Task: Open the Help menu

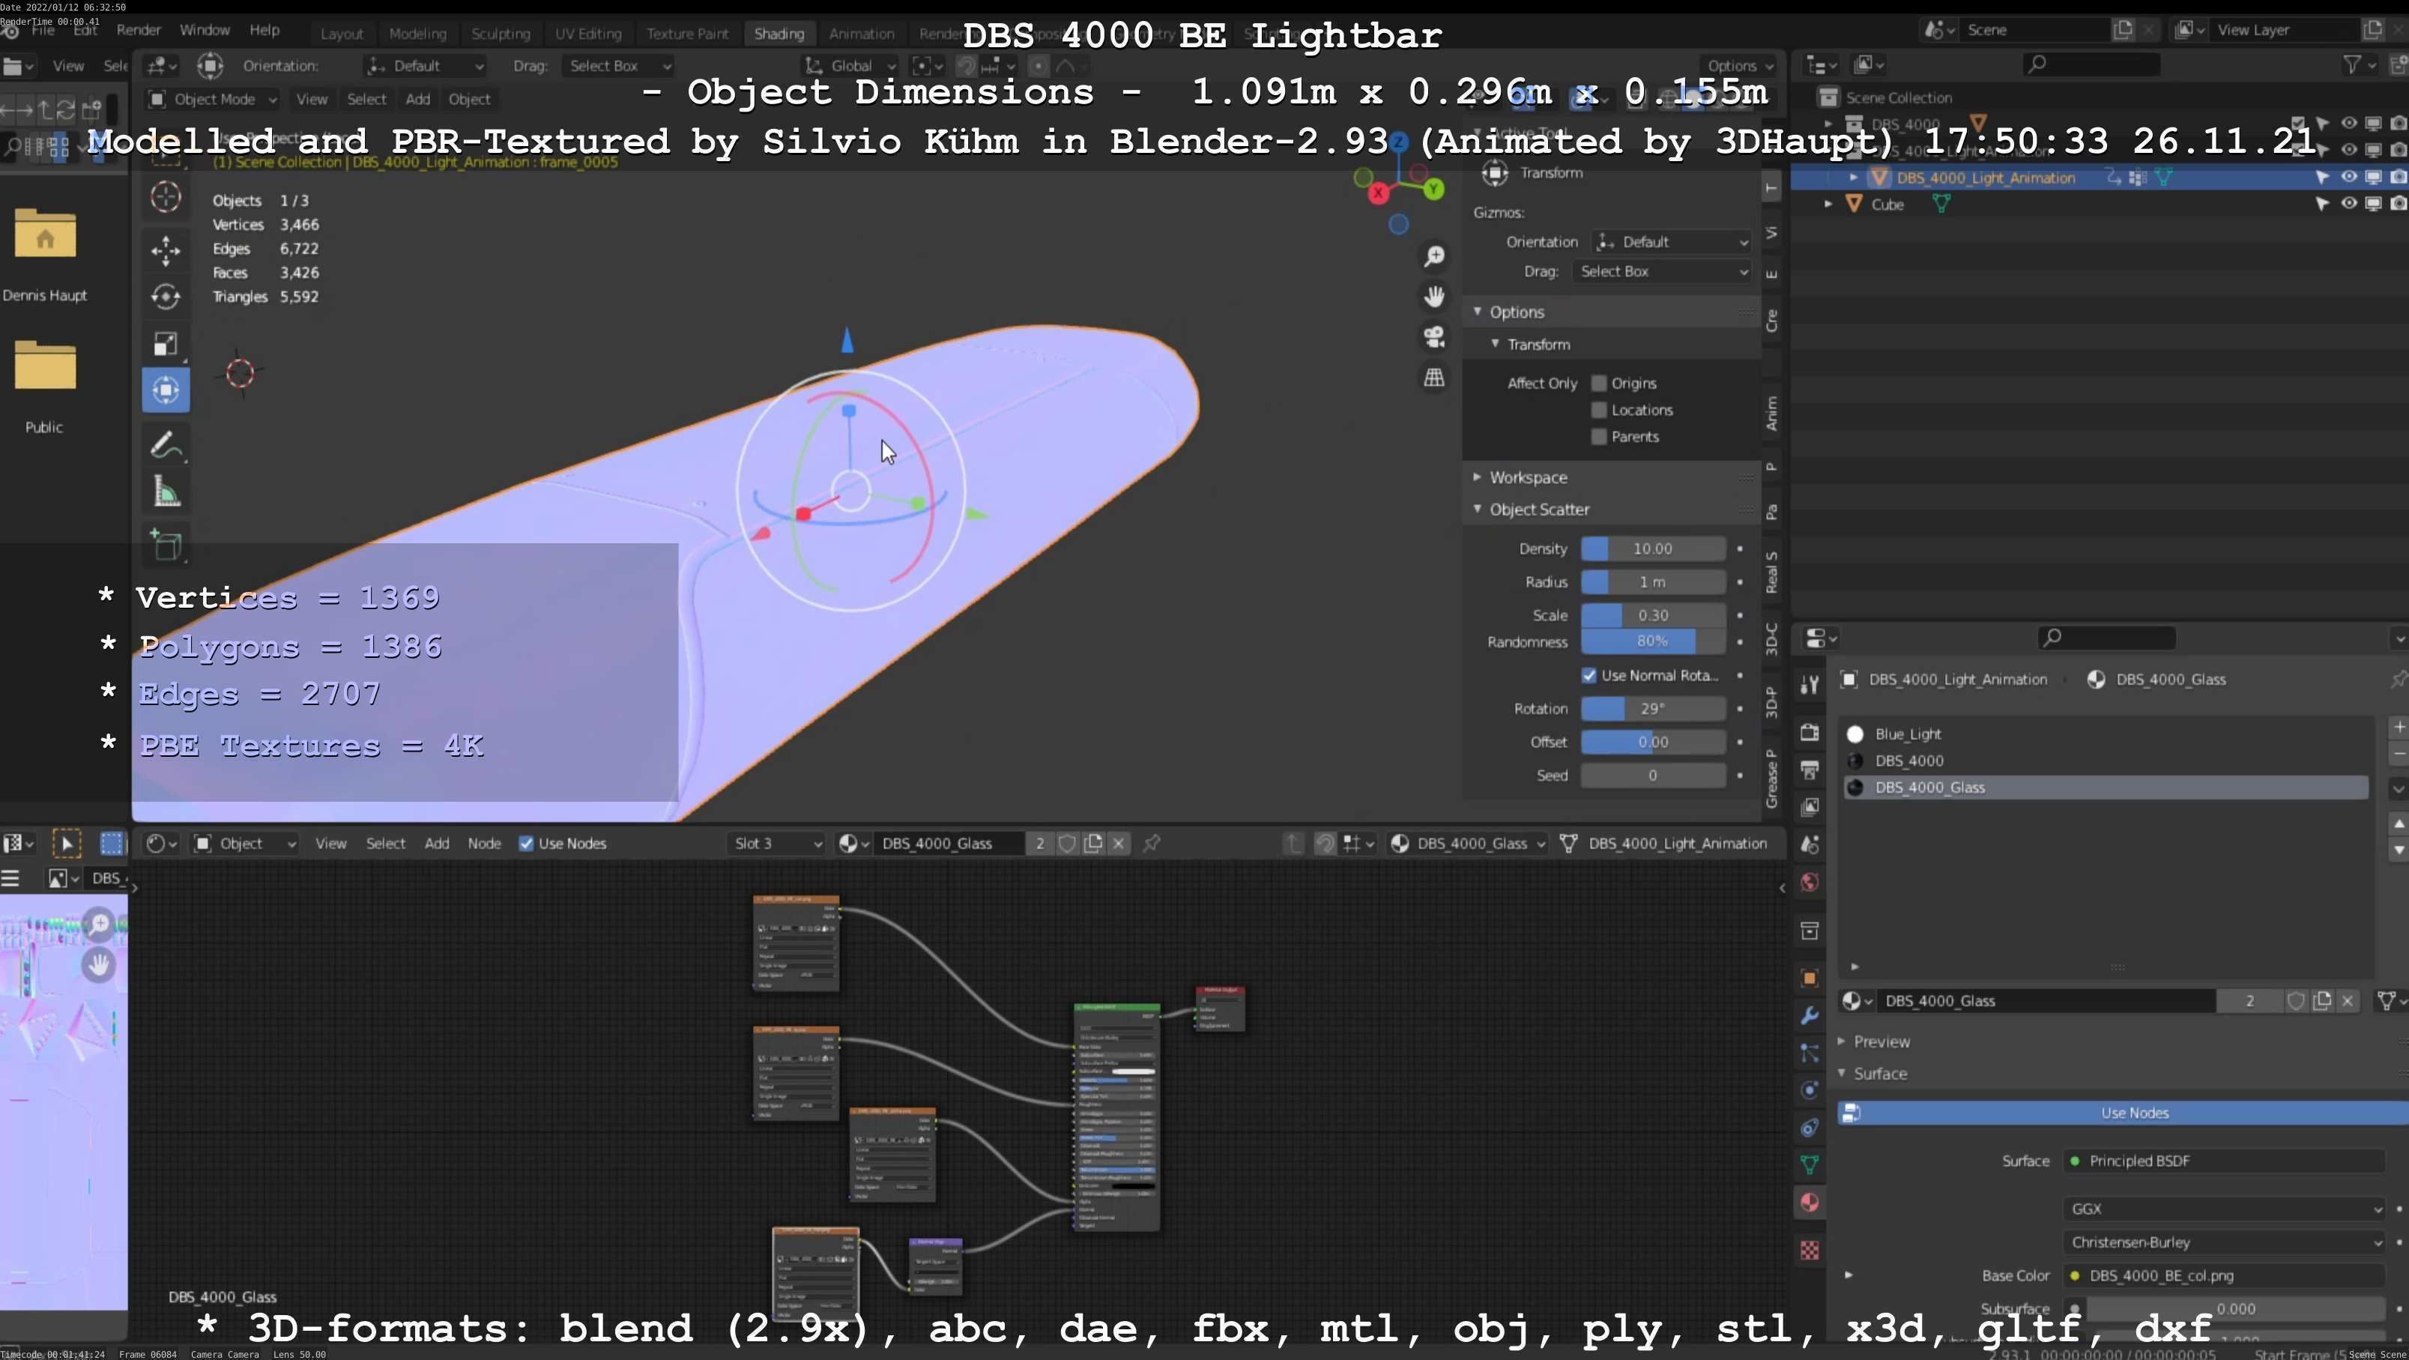Action: (x=265, y=30)
